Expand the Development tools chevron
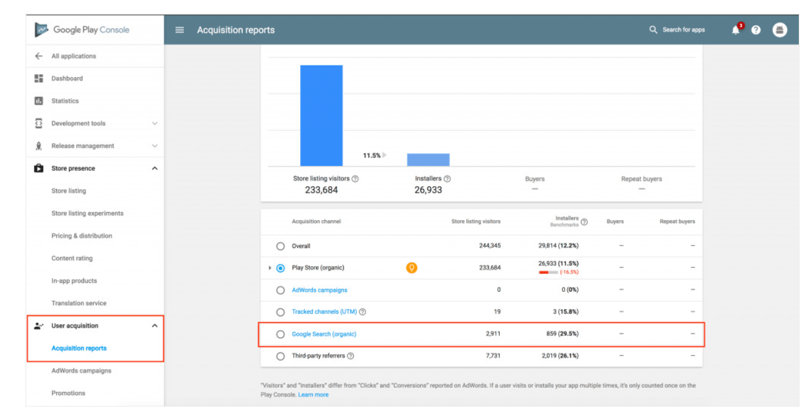 coord(154,123)
